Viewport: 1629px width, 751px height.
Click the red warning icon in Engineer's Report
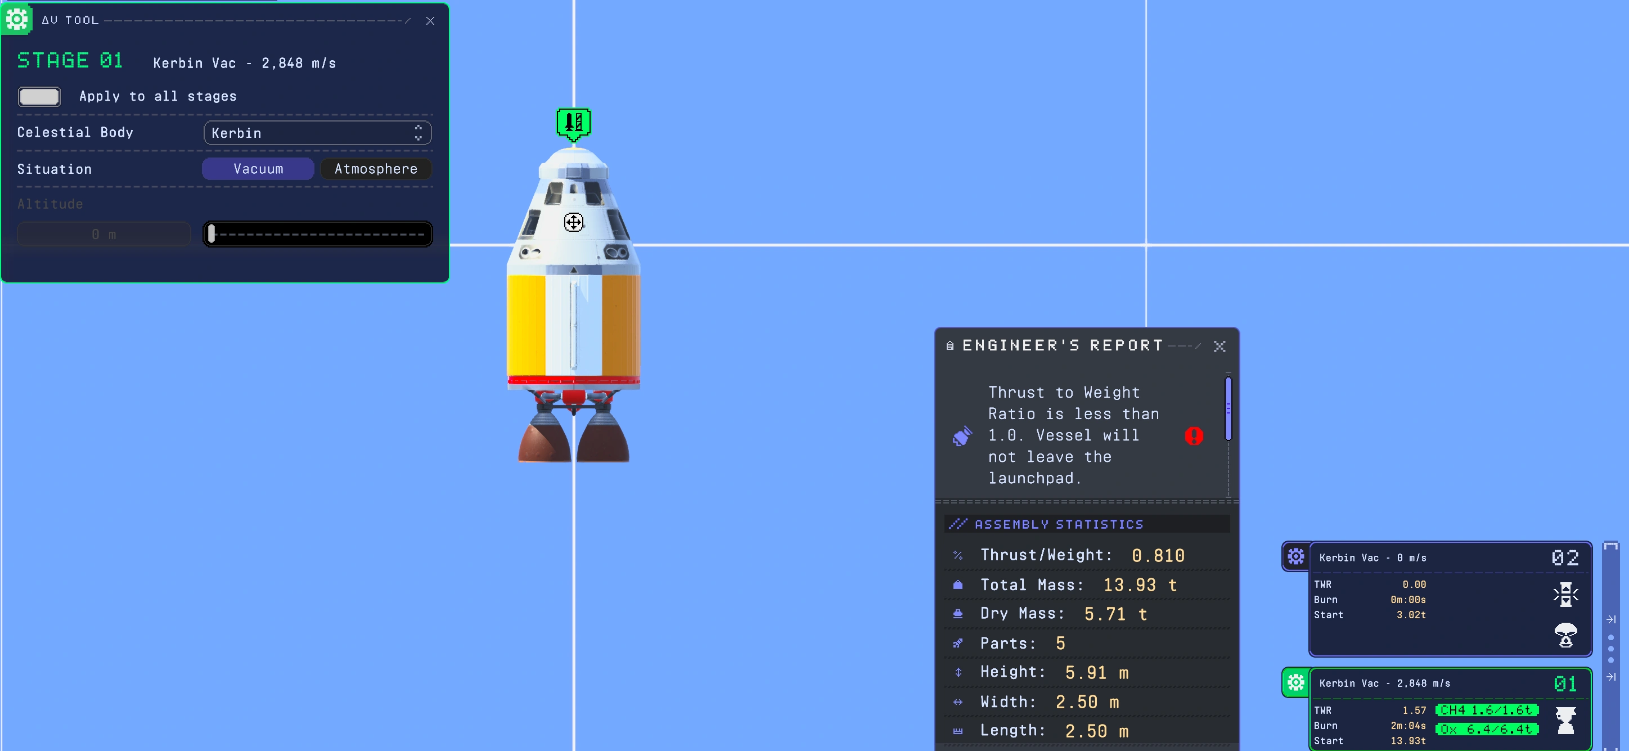pos(1193,436)
